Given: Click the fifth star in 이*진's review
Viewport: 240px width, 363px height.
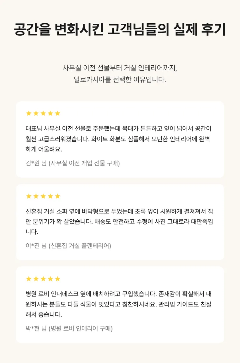Looking at the screenshot, I should 57,196.
